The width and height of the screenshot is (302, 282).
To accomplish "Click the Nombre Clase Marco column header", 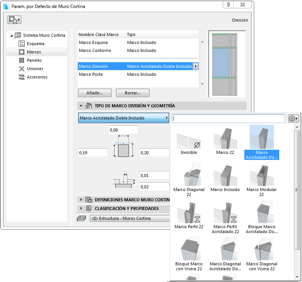I will coord(102,34).
